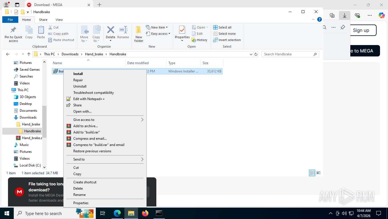The width and height of the screenshot is (388, 219).
Task: Click the Explorer help question mark icon
Action: (320, 19)
